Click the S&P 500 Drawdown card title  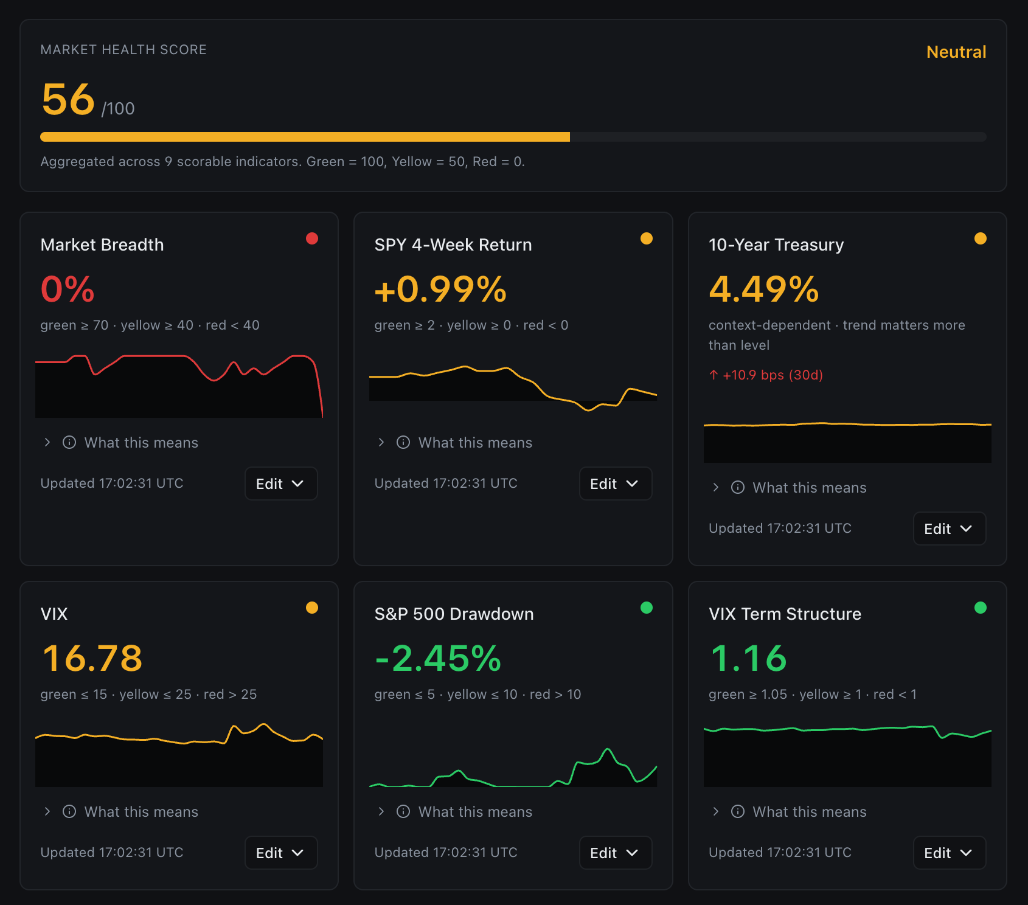coord(454,614)
